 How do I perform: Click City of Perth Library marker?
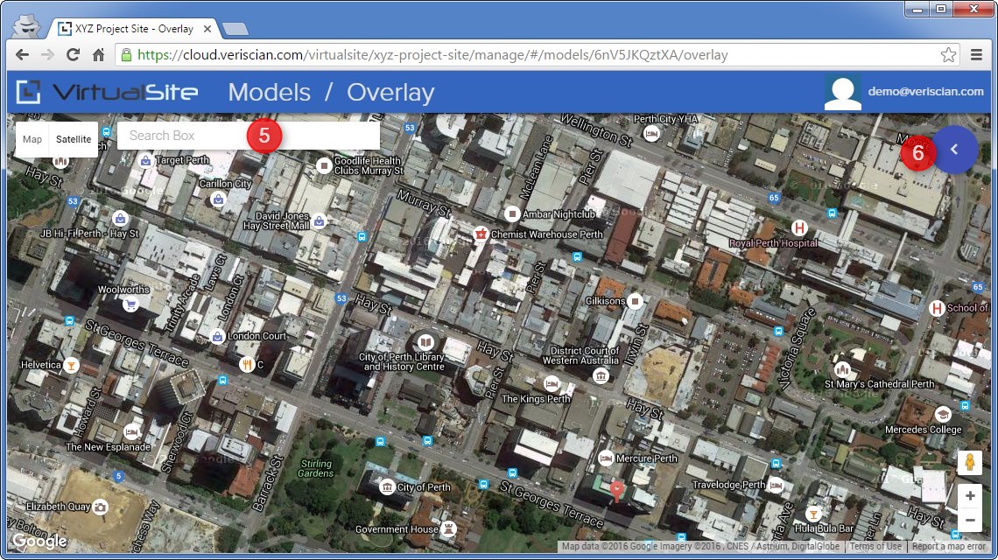click(x=425, y=342)
